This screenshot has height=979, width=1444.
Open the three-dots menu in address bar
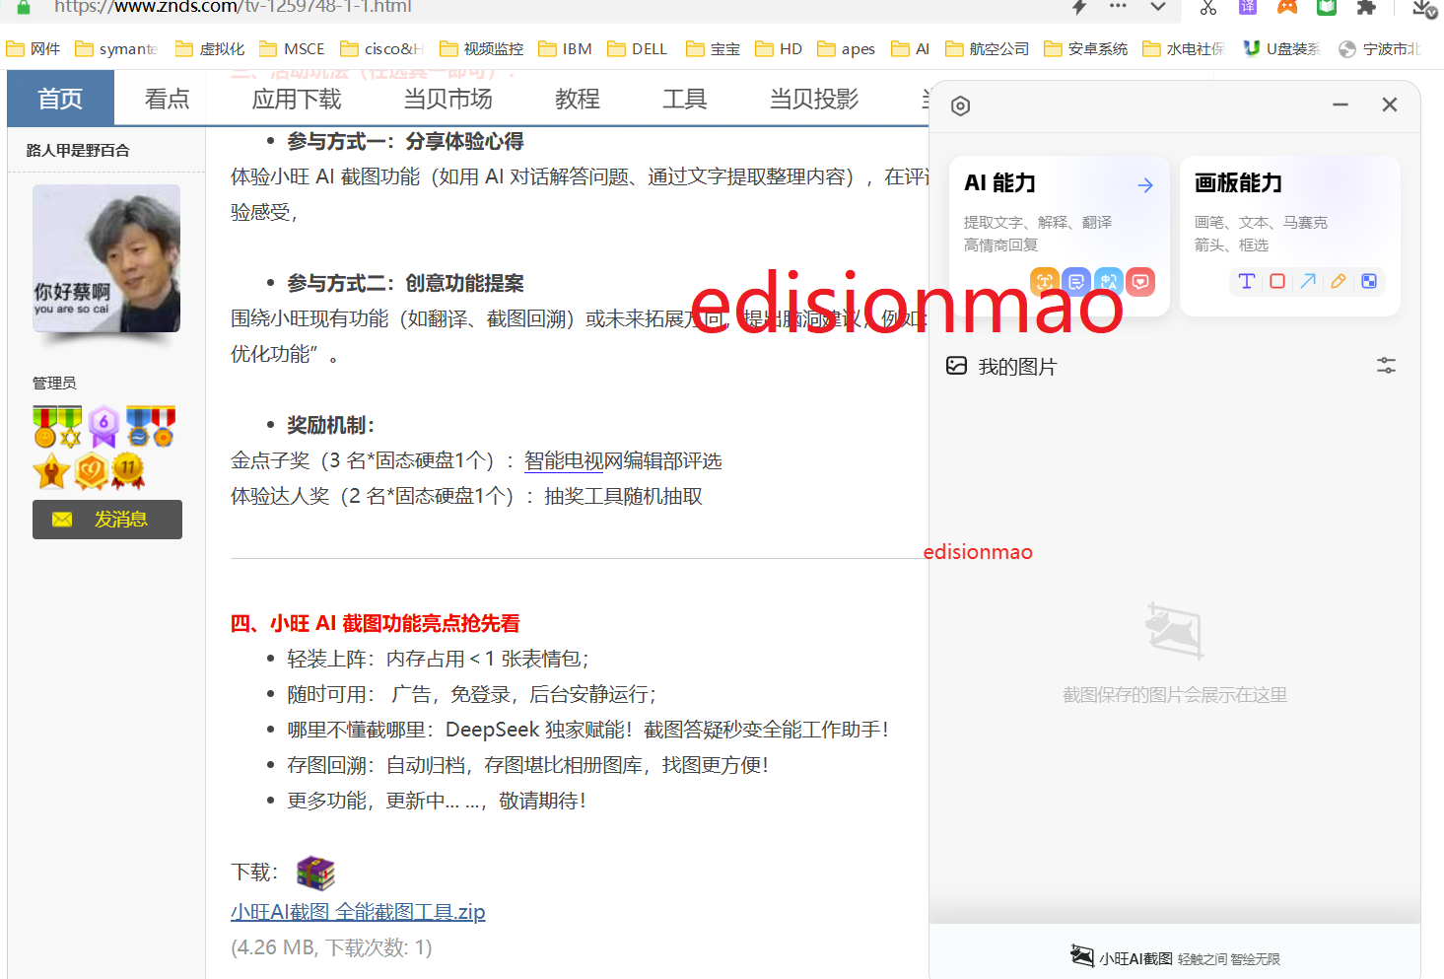pyautogui.click(x=1118, y=6)
